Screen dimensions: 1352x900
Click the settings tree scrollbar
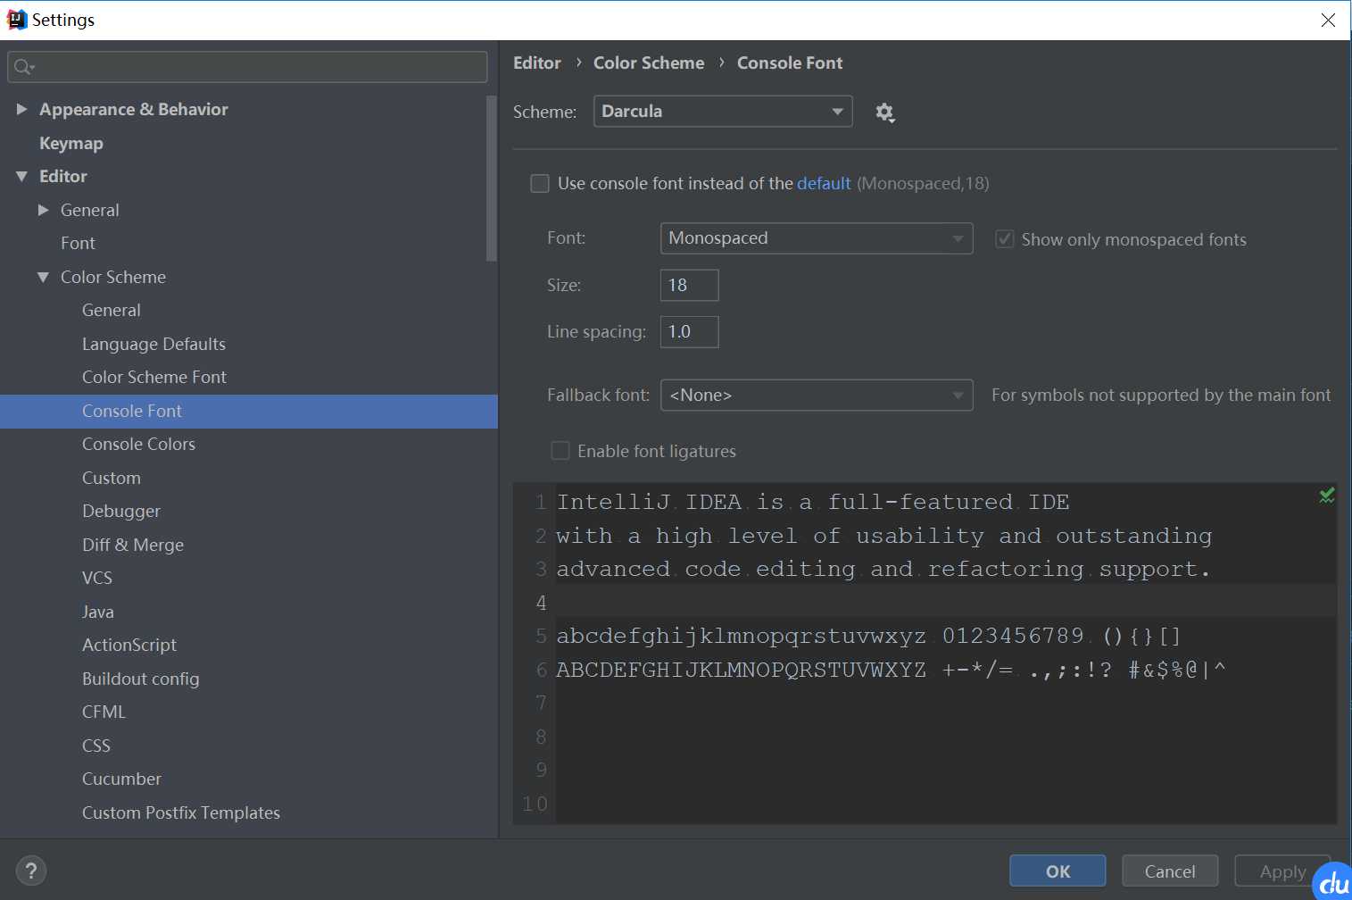[491, 179]
